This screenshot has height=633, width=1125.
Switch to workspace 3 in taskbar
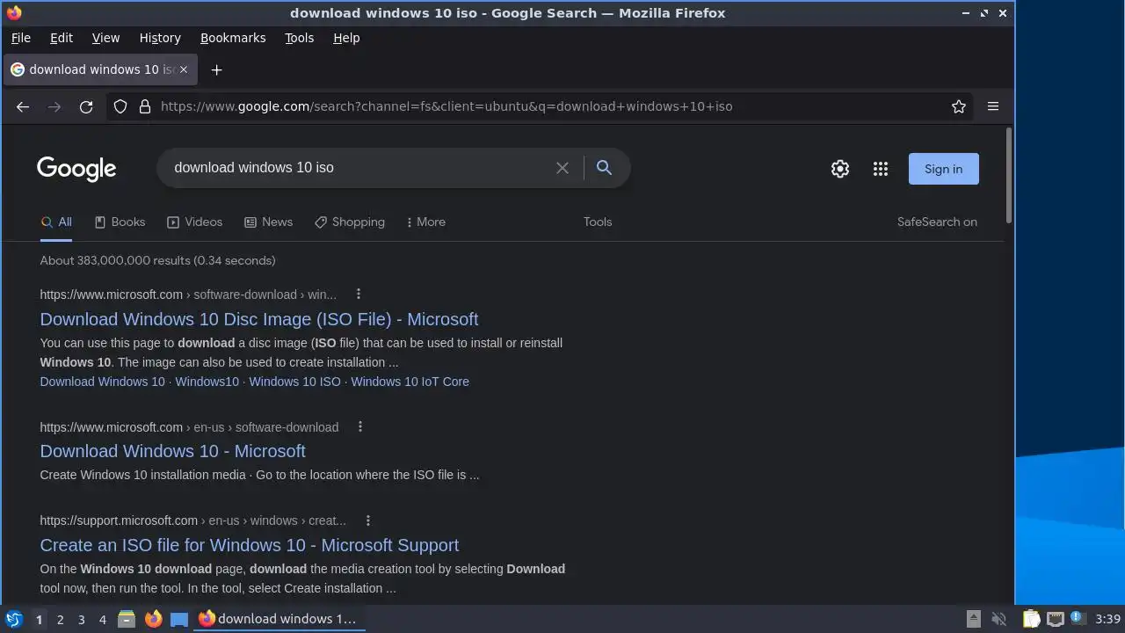[x=81, y=619]
